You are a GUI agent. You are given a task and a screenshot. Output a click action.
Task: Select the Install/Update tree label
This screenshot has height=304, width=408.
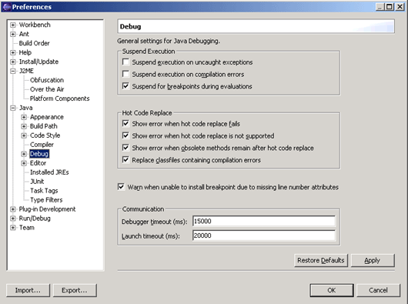coord(38,62)
